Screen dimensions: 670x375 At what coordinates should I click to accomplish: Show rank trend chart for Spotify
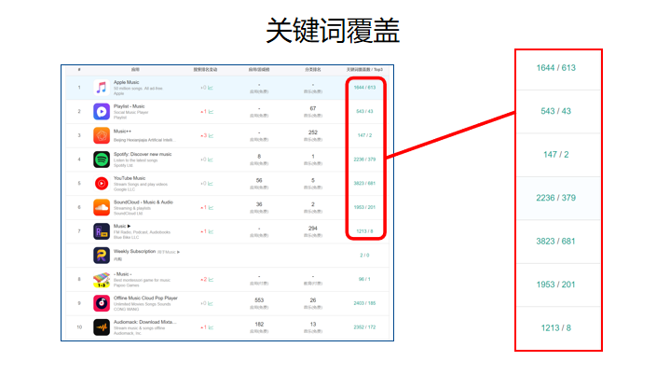pos(211,160)
